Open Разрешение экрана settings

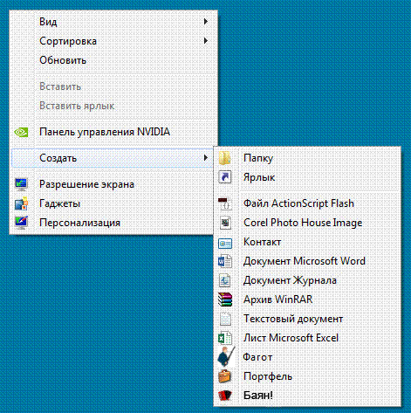point(113,184)
